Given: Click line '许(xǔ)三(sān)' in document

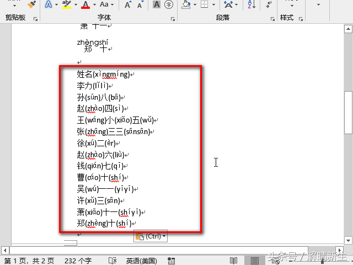Looking at the screenshot, I should [x=98, y=200].
